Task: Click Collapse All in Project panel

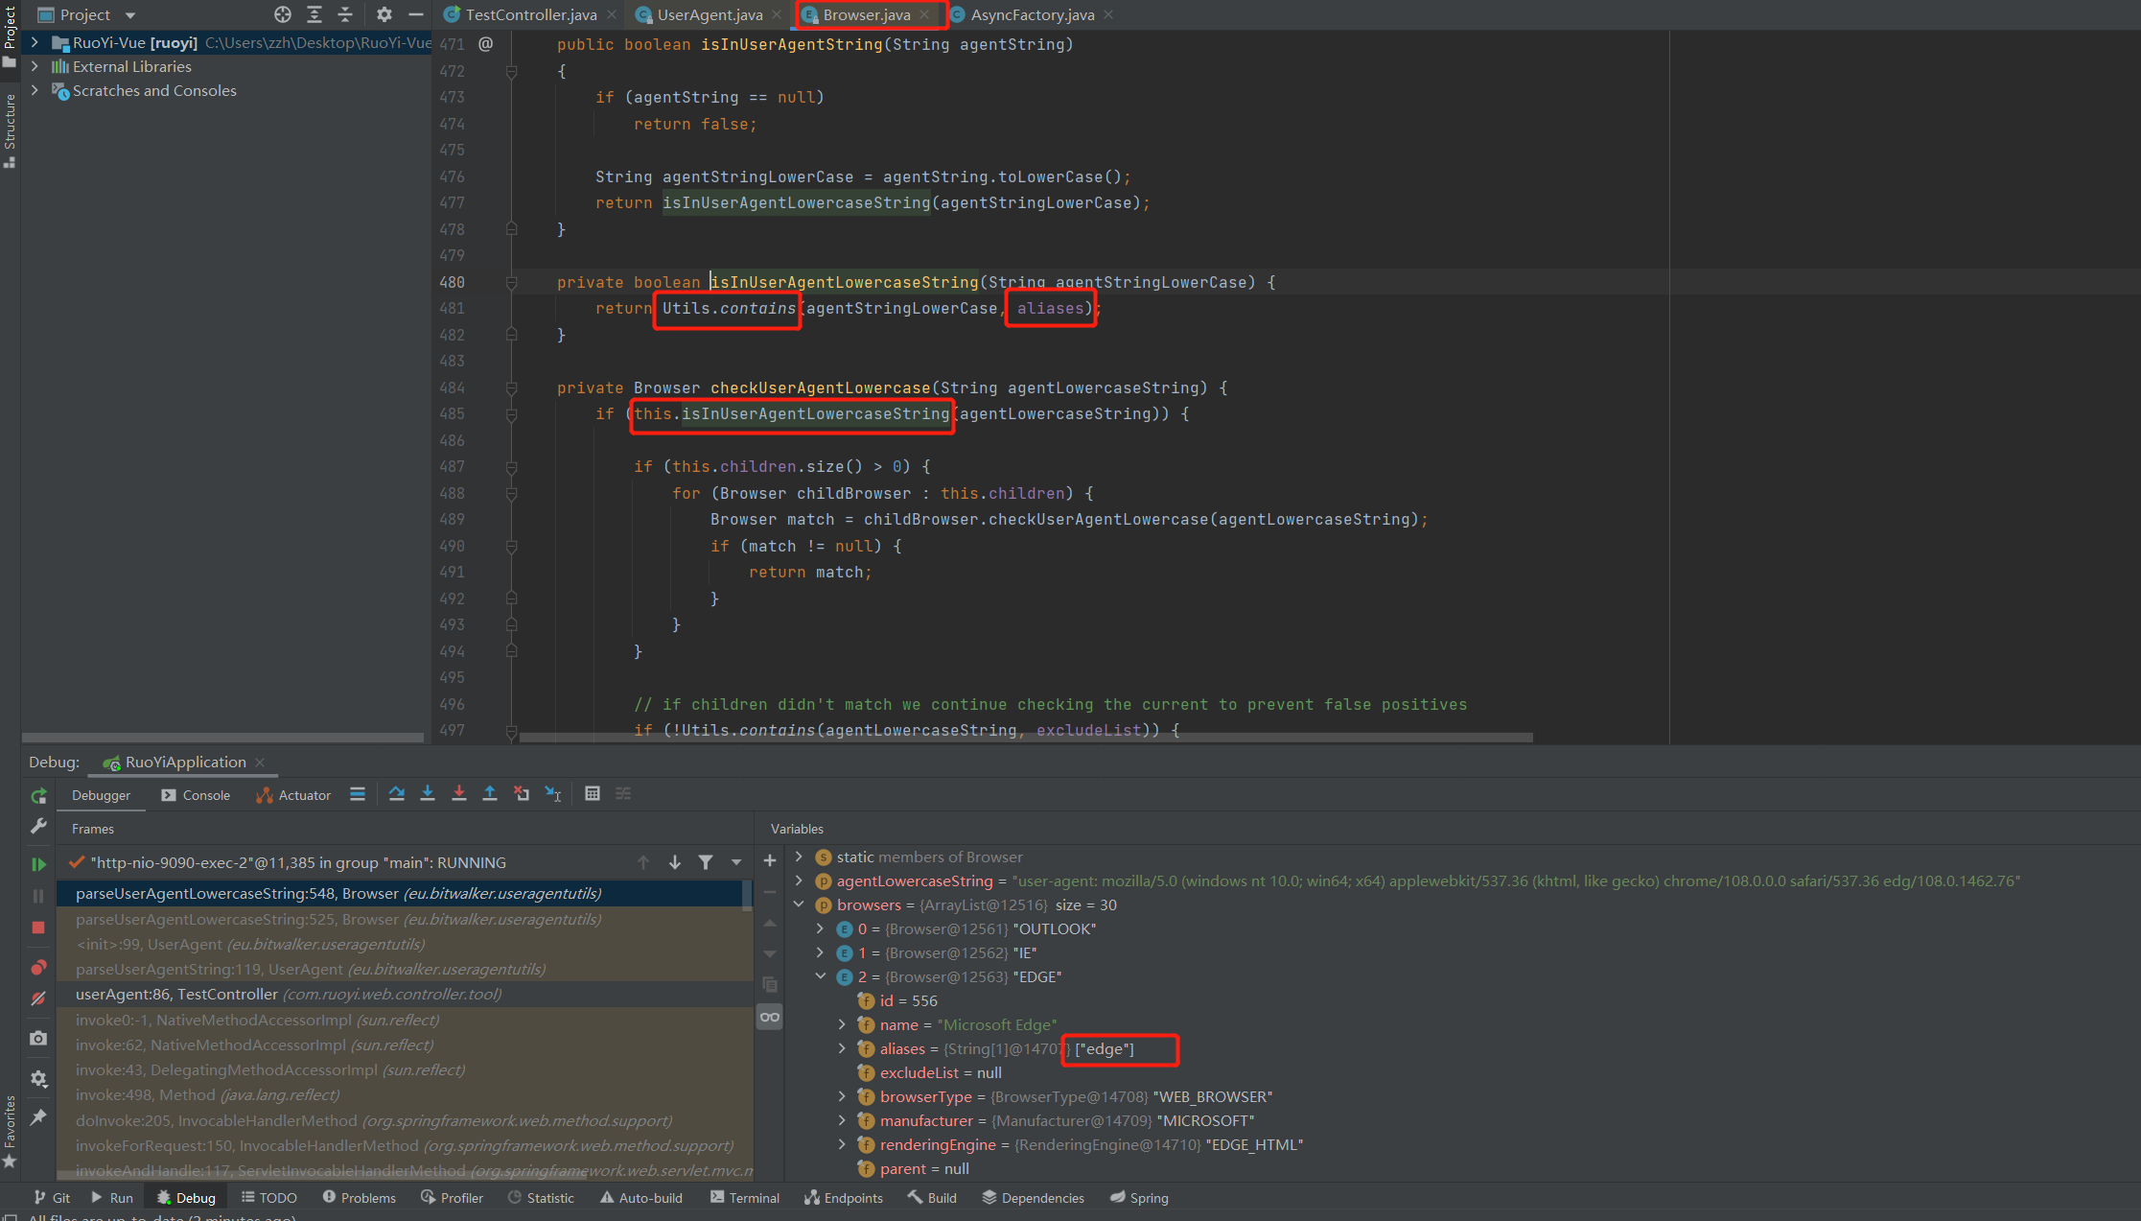Action: (345, 14)
